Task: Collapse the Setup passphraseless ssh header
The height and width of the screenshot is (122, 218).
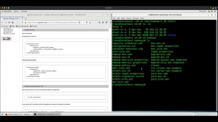Action: point(65,86)
